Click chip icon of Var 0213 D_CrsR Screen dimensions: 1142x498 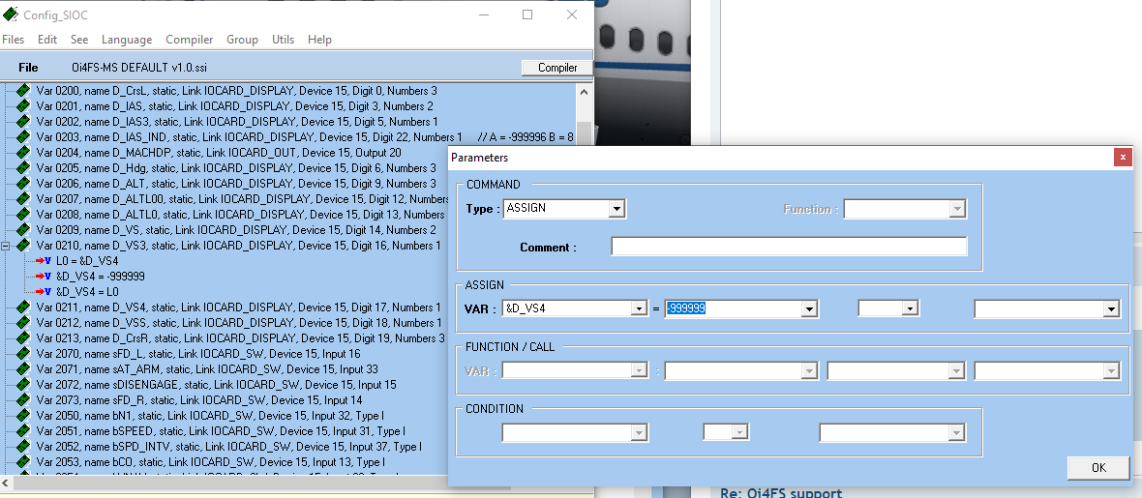pyautogui.click(x=24, y=338)
